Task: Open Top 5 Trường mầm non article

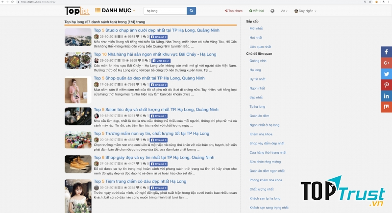Action: click(151, 133)
